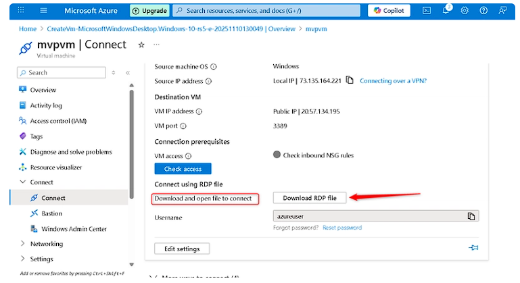Image resolution: width=520 pixels, height=283 pixels.
Task: Click the Check access button
Action: 183,169
